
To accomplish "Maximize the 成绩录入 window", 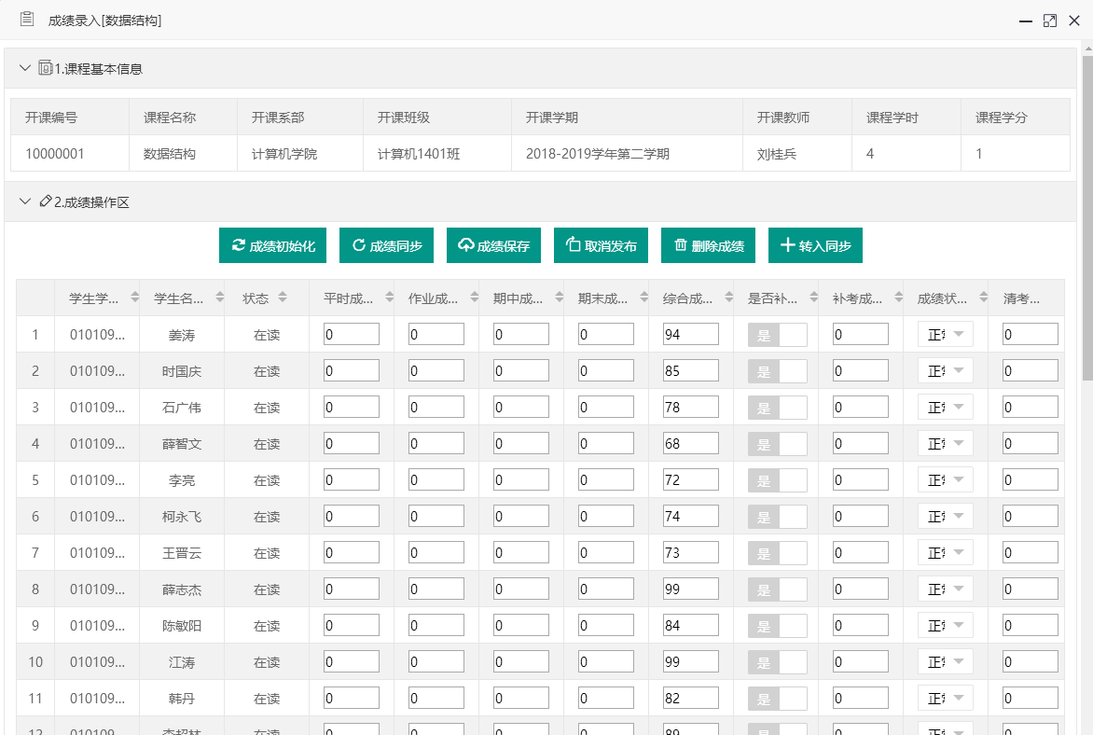I will click(1050, 21).
